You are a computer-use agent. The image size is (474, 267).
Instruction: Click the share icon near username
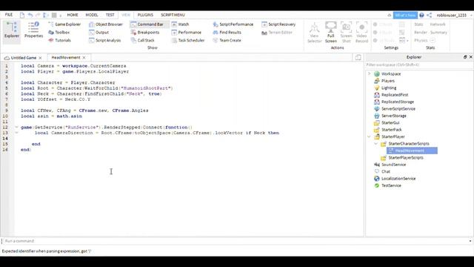tap(430, 15)
